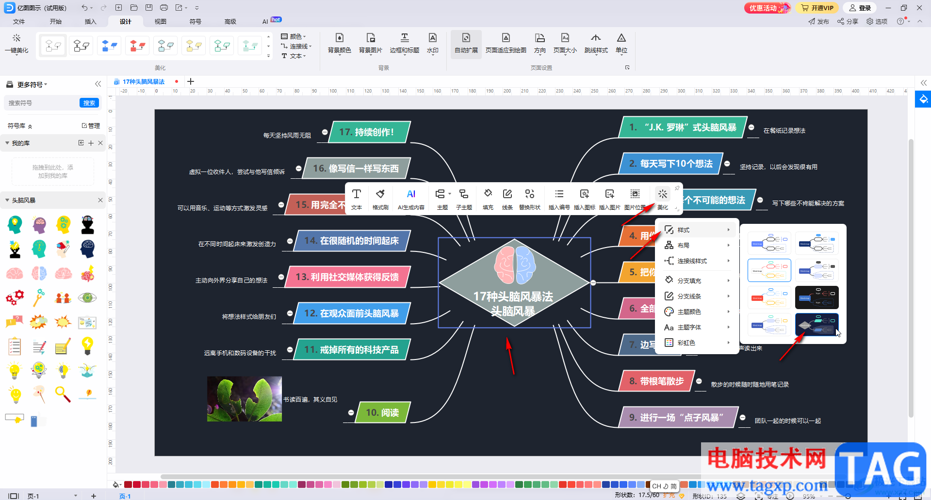Open 背景颜色 background color tool
The width and height of the screenshot is (931, 500).
click(339, 43)
